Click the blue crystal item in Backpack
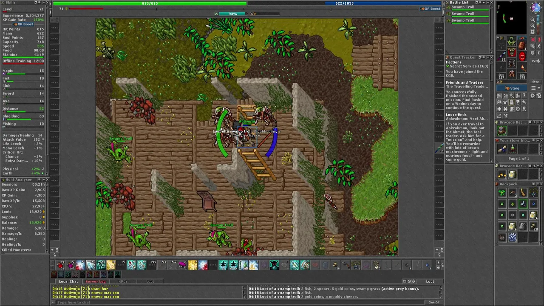The image size is (544, 306). coord(513,237)
